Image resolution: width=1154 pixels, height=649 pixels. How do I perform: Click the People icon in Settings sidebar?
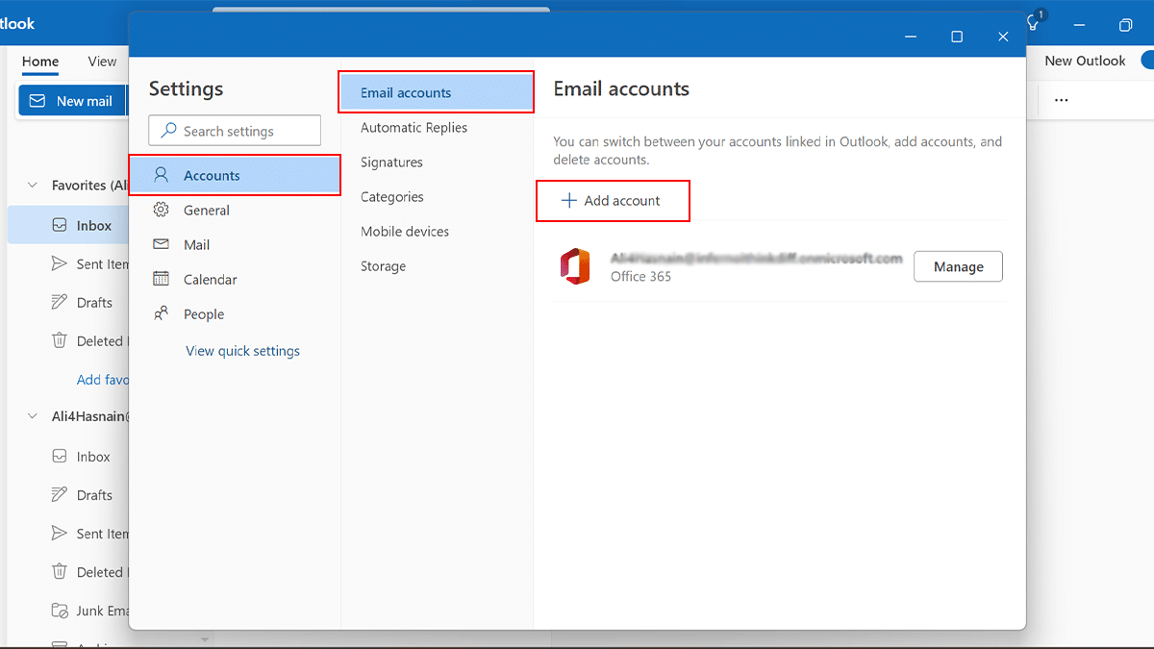(162, 313)
